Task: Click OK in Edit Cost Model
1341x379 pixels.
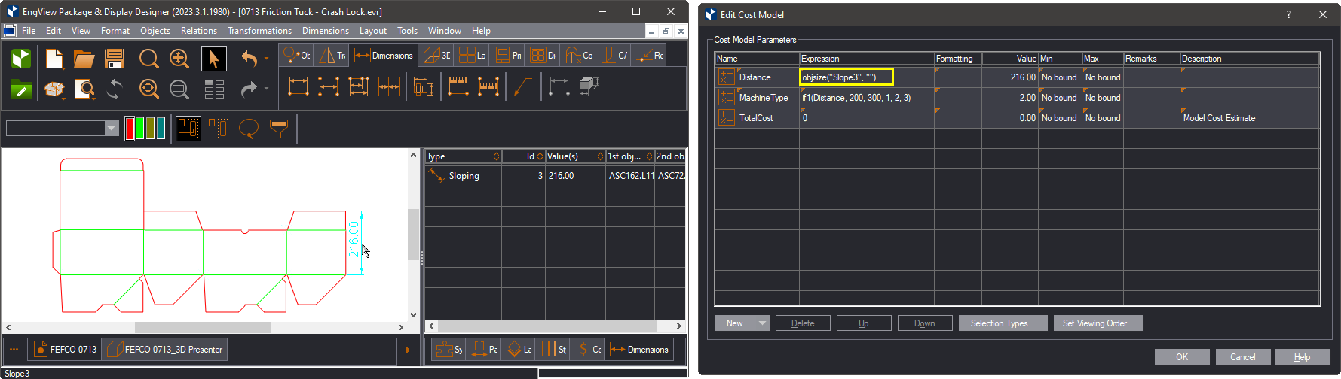Action: (x=1182, y=357)
